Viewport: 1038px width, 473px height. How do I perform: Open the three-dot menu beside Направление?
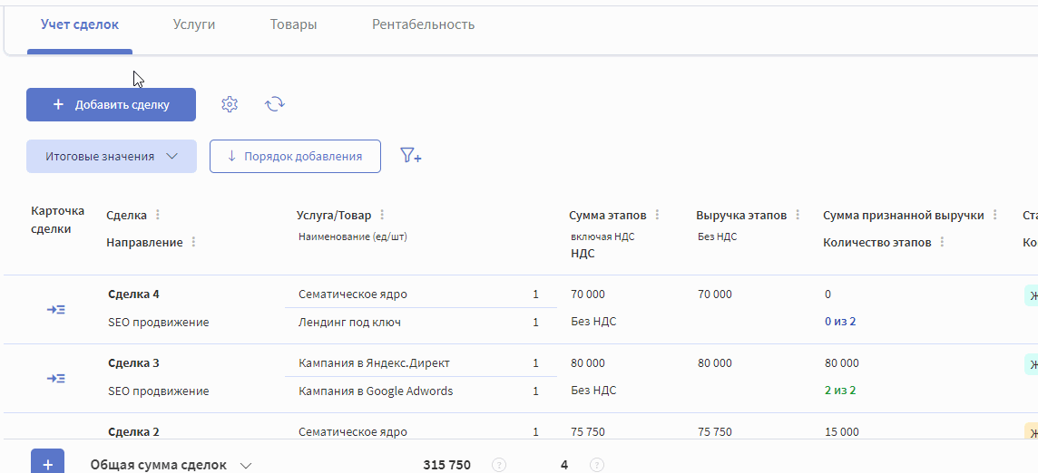193,242
